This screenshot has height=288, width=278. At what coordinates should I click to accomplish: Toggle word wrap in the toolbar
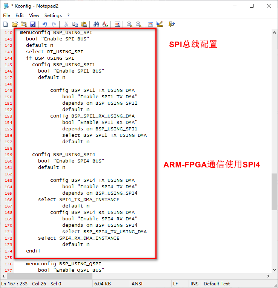click(117, 24)
